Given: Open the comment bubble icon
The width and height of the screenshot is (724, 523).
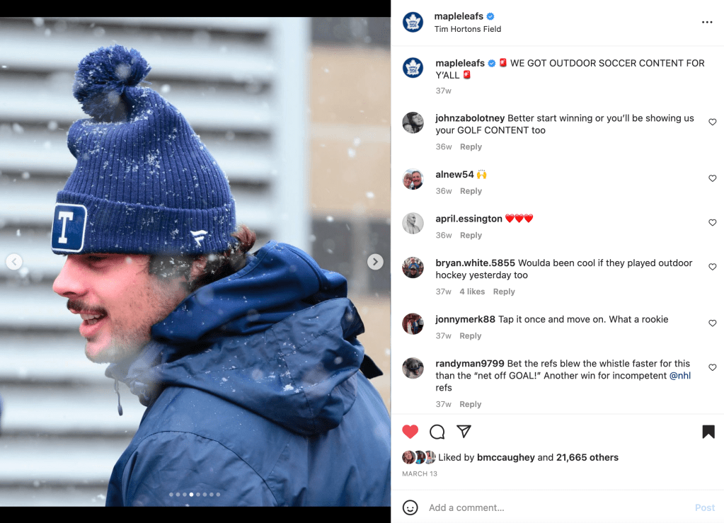Looking at the screenshot, I should [437, 432].
